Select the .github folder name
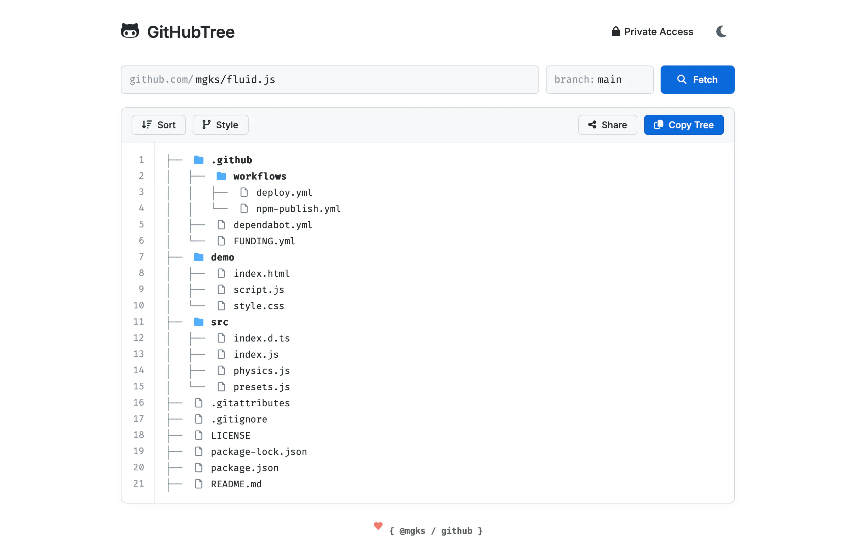Viewport: 861px width, 546px height. tap(231, 160)
